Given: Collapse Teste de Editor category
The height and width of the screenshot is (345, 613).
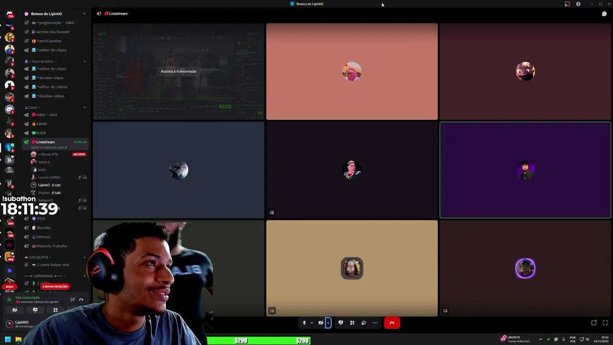Looking at the screenshot, I should [44, 61].
